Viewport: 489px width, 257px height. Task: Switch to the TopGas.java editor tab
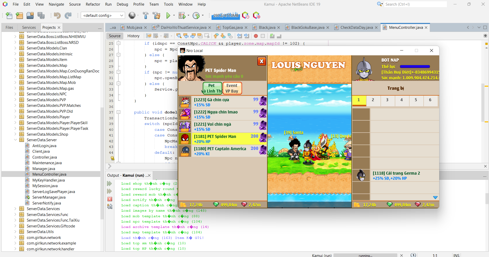pos(232,28)
